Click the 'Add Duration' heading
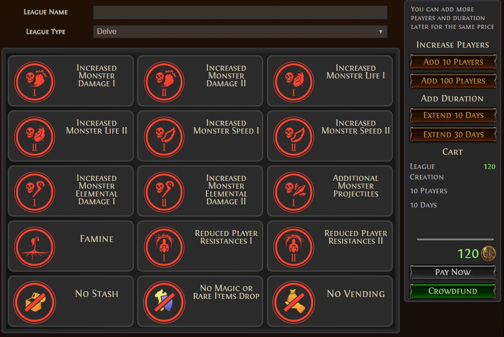 (452, 99)
